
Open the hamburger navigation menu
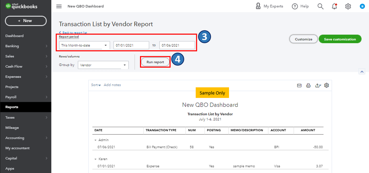pos(59,6)
